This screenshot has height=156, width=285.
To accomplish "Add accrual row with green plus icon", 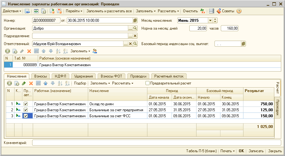I will (9, 83).
